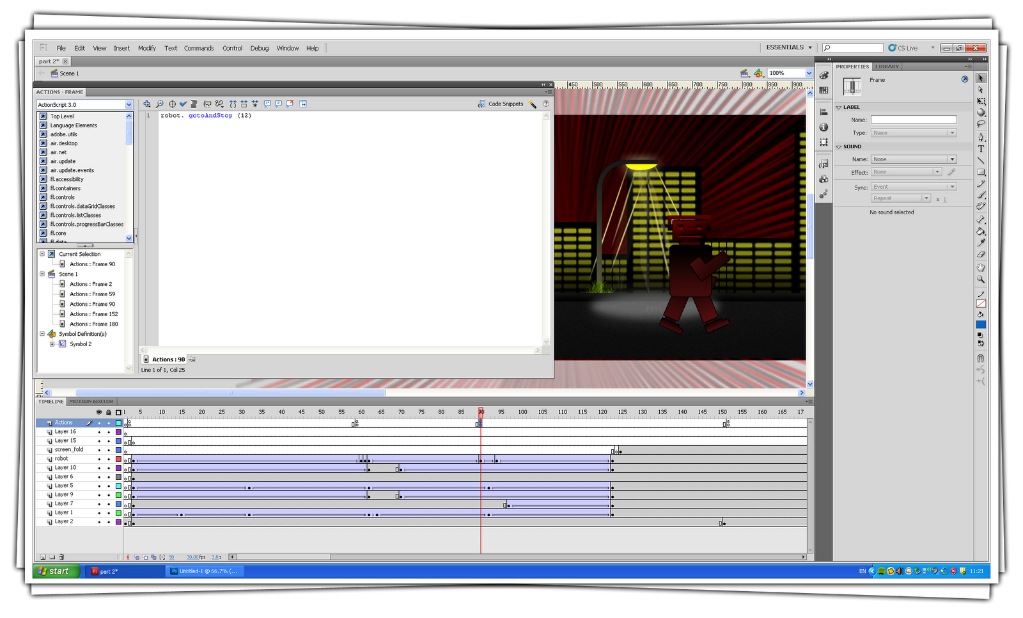Select the Rectangle tool
1023x618 pixels.
[981, 172]
